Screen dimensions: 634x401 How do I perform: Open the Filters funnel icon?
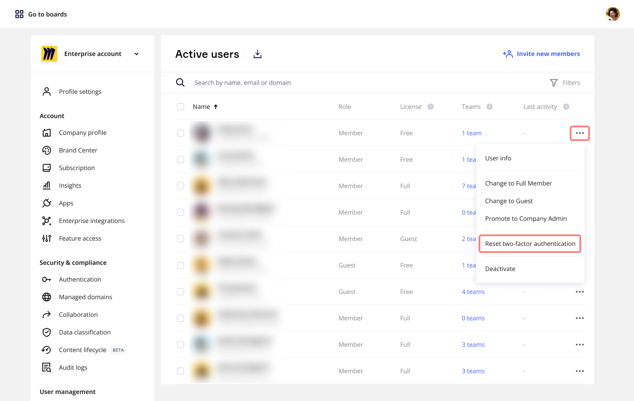554,83
